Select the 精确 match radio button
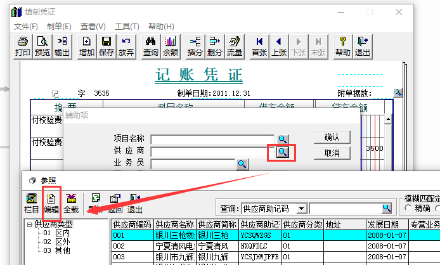 408,209
